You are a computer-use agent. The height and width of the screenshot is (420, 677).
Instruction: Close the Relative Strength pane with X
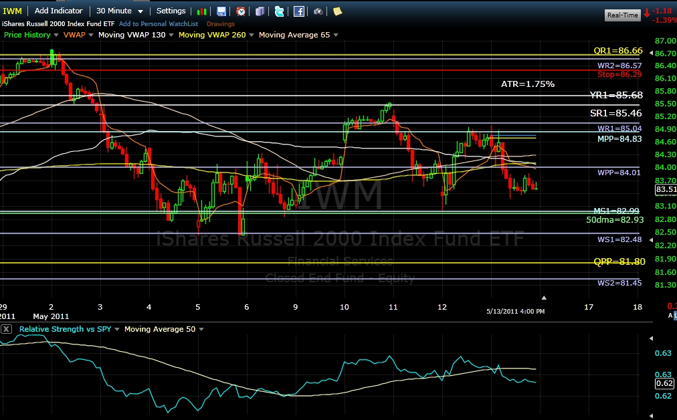[x=6, y=329]
